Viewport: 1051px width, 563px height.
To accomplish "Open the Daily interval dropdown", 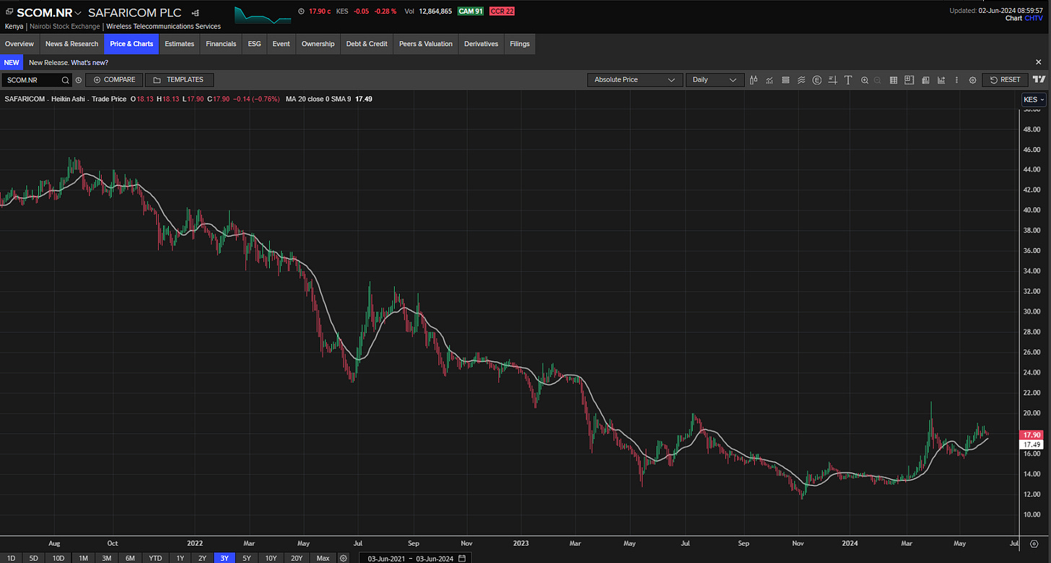I will (x=715, y=80).
